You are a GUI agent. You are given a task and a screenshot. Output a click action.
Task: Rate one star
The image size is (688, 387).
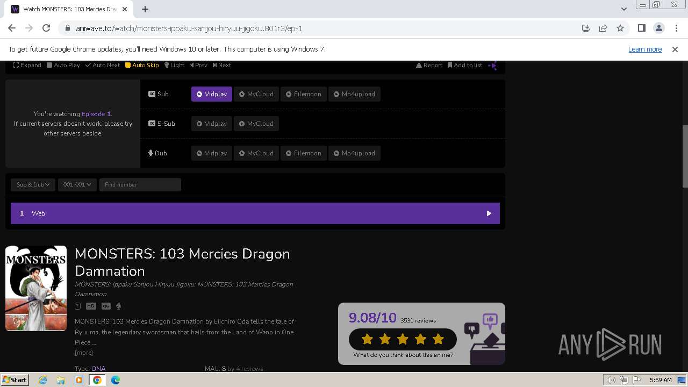368,339
